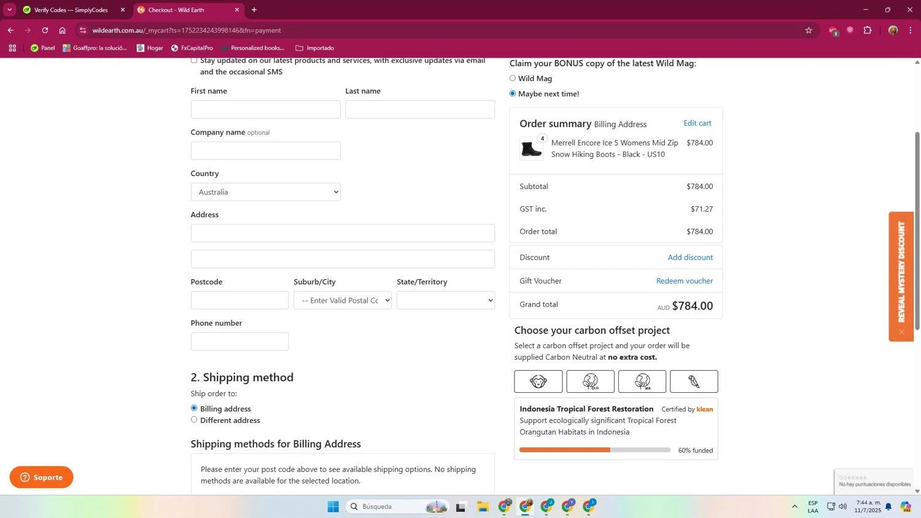Click the browser forward arrow
This screenshot has width=921, height=518.
28,30
